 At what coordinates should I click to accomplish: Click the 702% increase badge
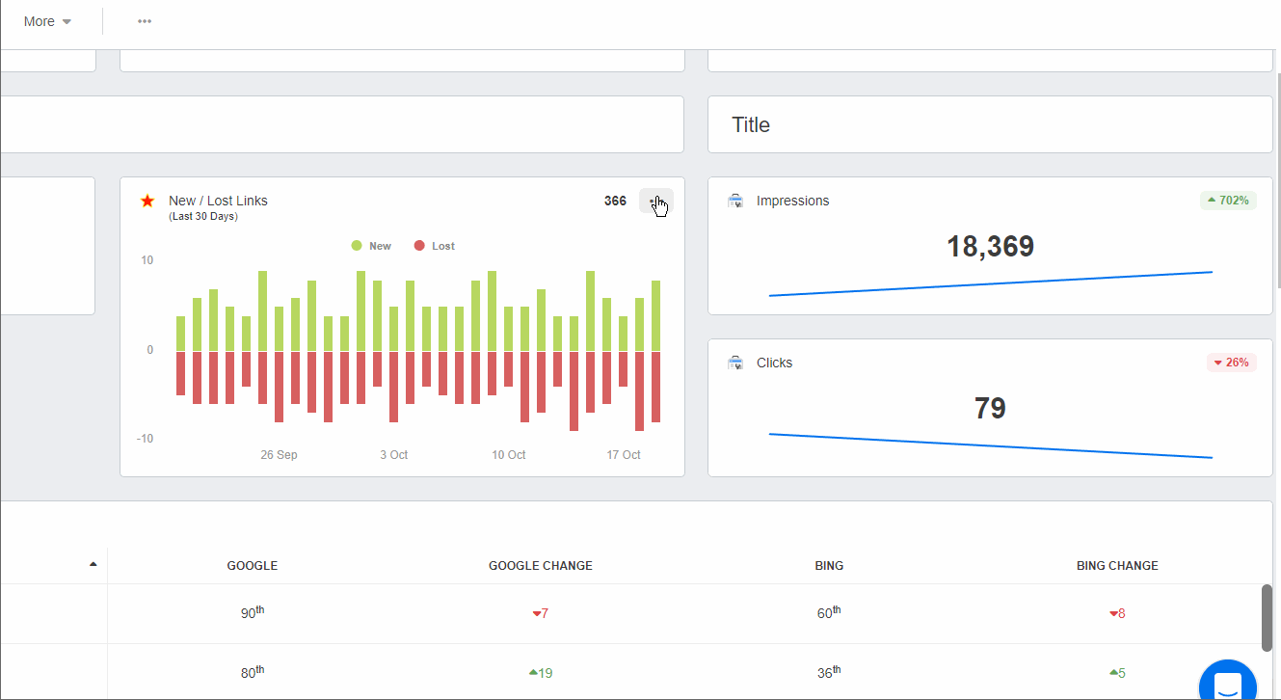coord(1228,201)
